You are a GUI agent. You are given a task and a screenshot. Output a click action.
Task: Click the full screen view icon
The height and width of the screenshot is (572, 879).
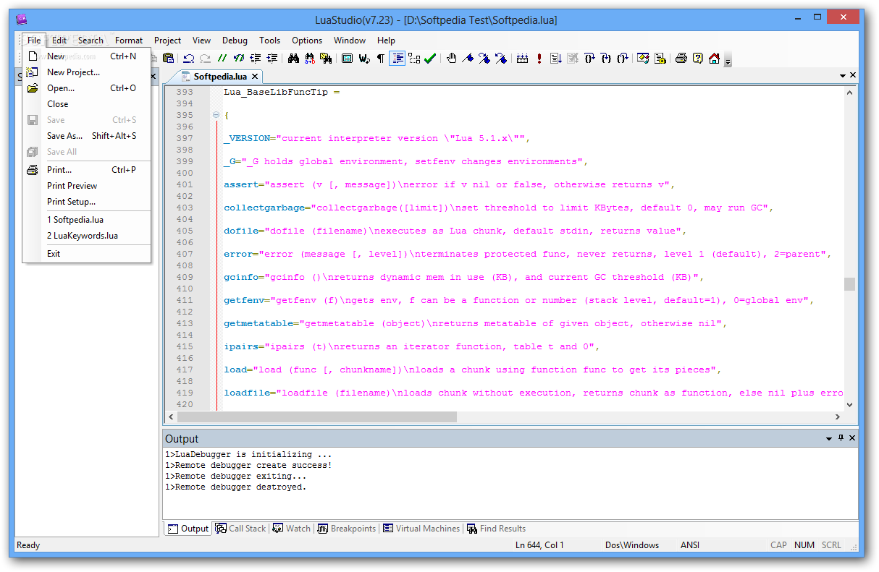pyautogui.click(x=348, y=59)
